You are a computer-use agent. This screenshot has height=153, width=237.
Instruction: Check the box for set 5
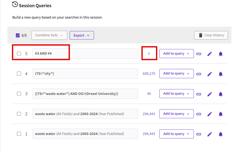[x=19, y=54]
